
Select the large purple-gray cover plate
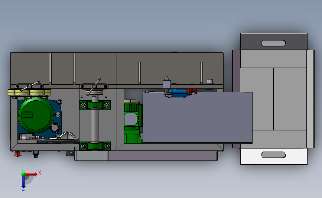pyautogui.click(x=197, y=118)
